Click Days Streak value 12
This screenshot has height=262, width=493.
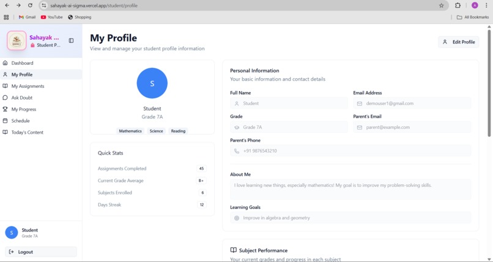point(201,205)
